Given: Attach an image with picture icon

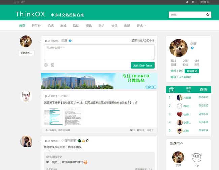Looking at the screenshot, I should pyautogui.click(x=52, y=65).
